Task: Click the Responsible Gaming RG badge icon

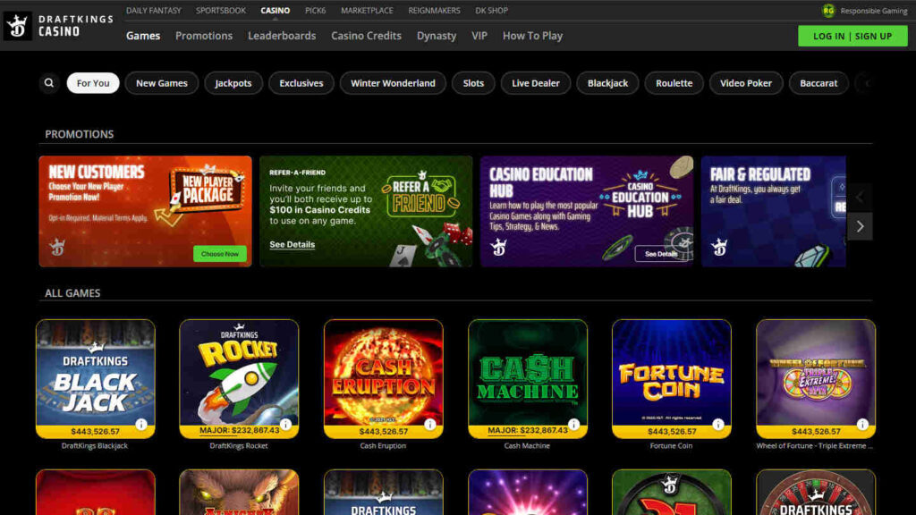Action: pyautogui.click(x=828, y=11)
